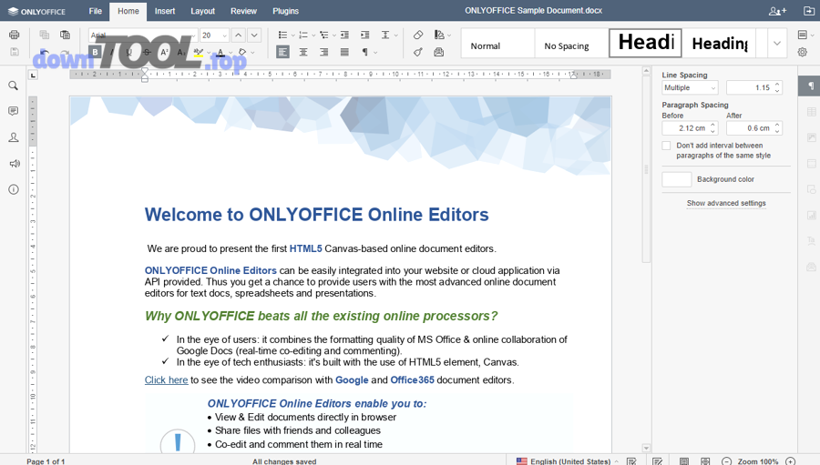The height and width of the screenshot is (465, 820).
Task: Increase paragraph indent
Action: (x=365, y=35)
